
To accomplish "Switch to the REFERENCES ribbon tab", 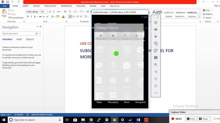I will point(66,6).
